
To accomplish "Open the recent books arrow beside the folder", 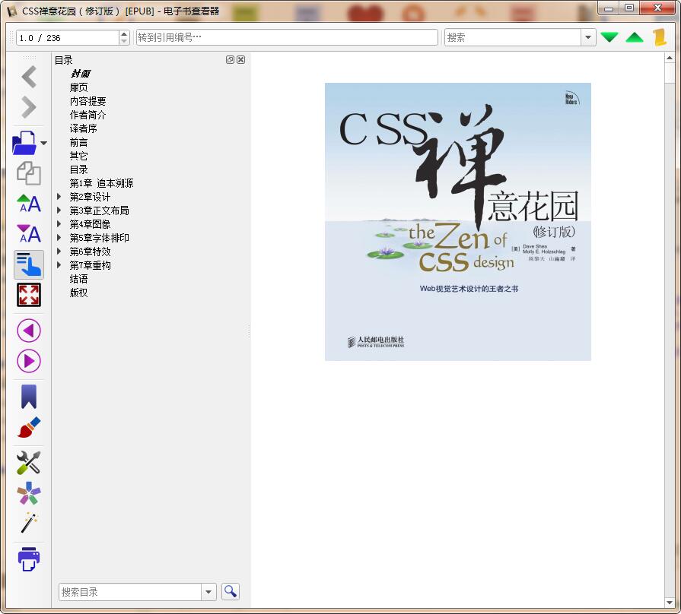I will (43, 143).
